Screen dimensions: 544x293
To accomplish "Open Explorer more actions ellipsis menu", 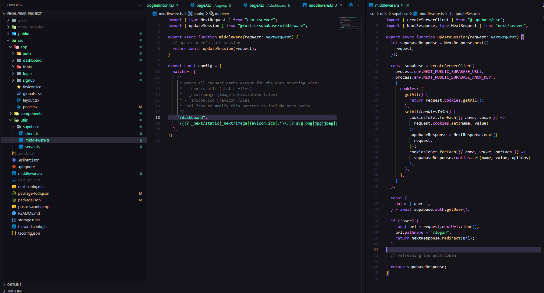I will [x=140, y=5].
